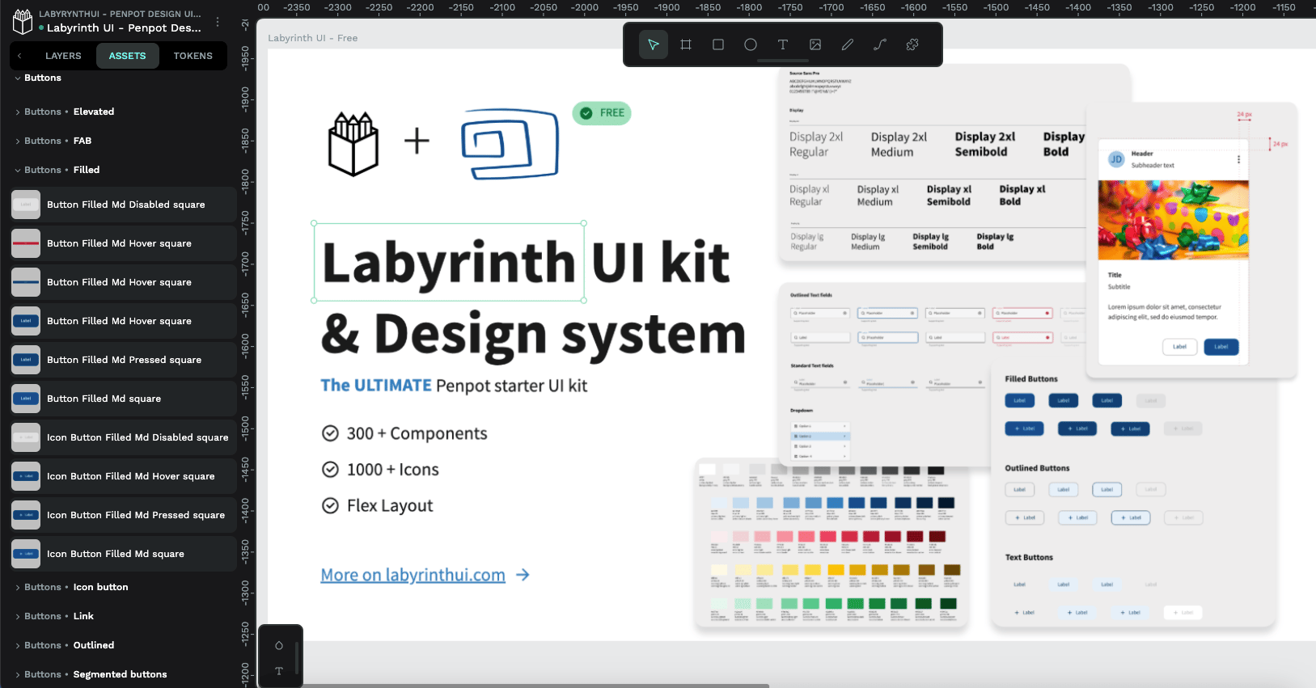Select the Move tool in toolbar
The image size is (1316, 688).
(654, 44)
